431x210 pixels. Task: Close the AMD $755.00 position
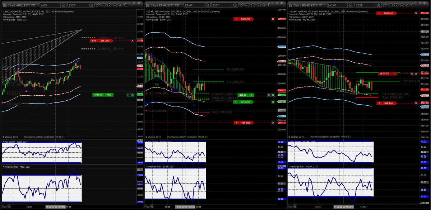pyautogui.click(x=133, y=95)
